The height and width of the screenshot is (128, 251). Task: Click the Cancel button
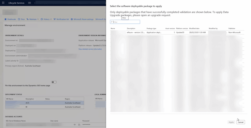pos(241,122)
